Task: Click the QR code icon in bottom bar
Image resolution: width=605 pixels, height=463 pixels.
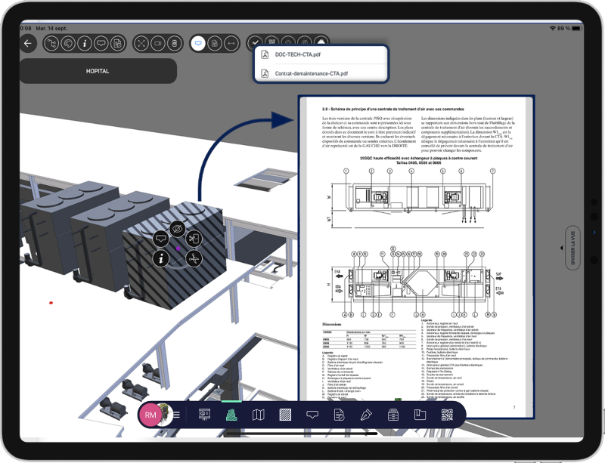Action: point(447,415)
